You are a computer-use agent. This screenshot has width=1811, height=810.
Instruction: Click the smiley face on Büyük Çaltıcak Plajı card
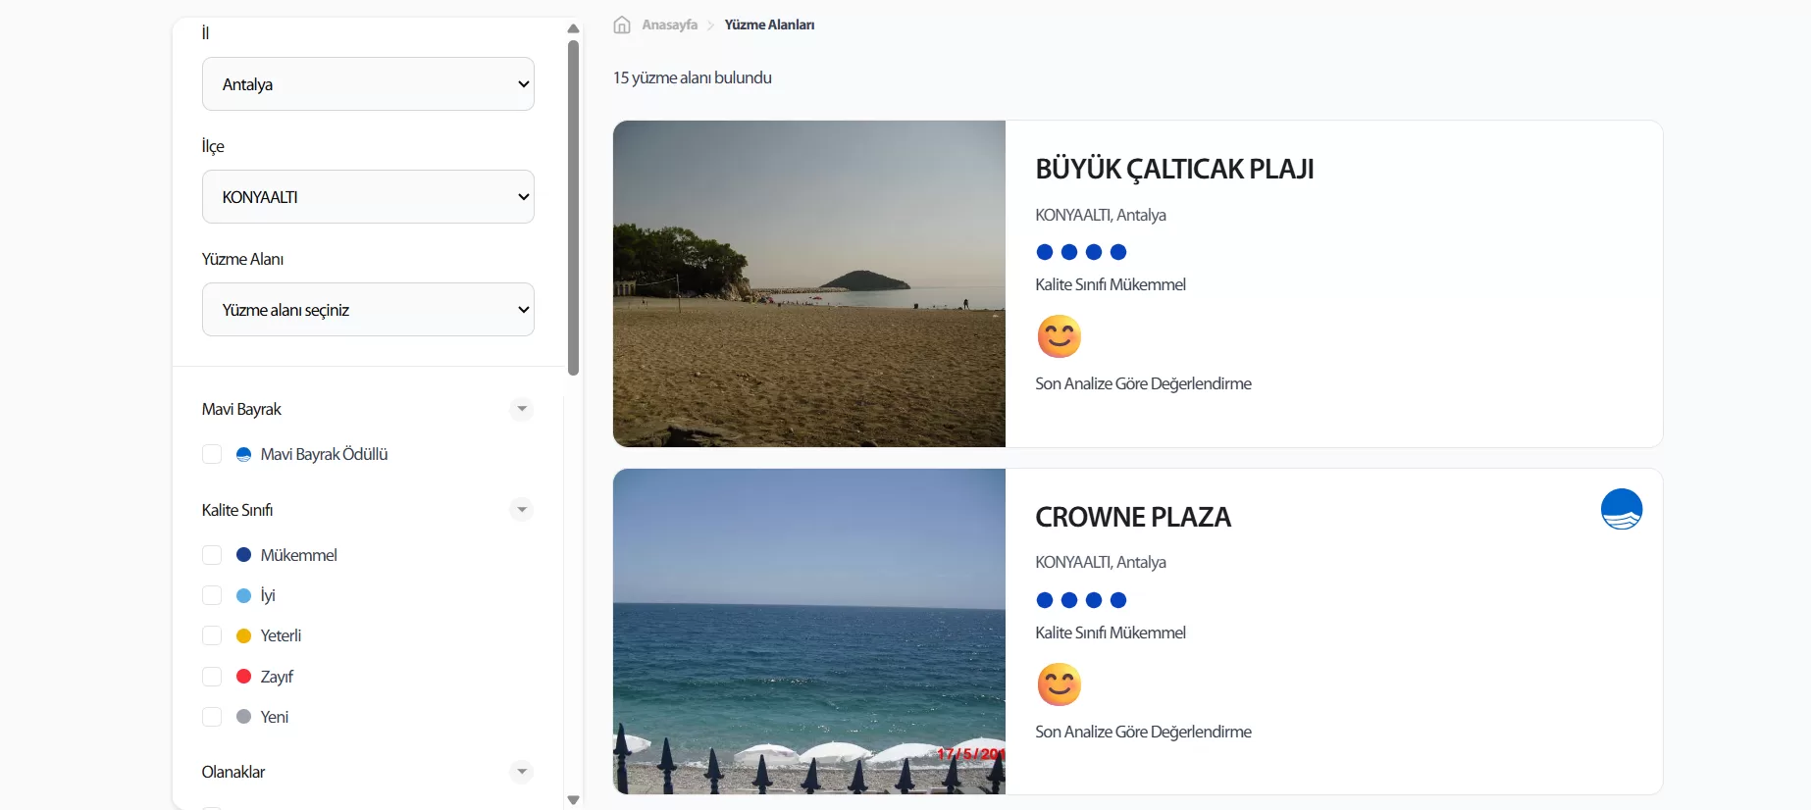(1060, 336)
